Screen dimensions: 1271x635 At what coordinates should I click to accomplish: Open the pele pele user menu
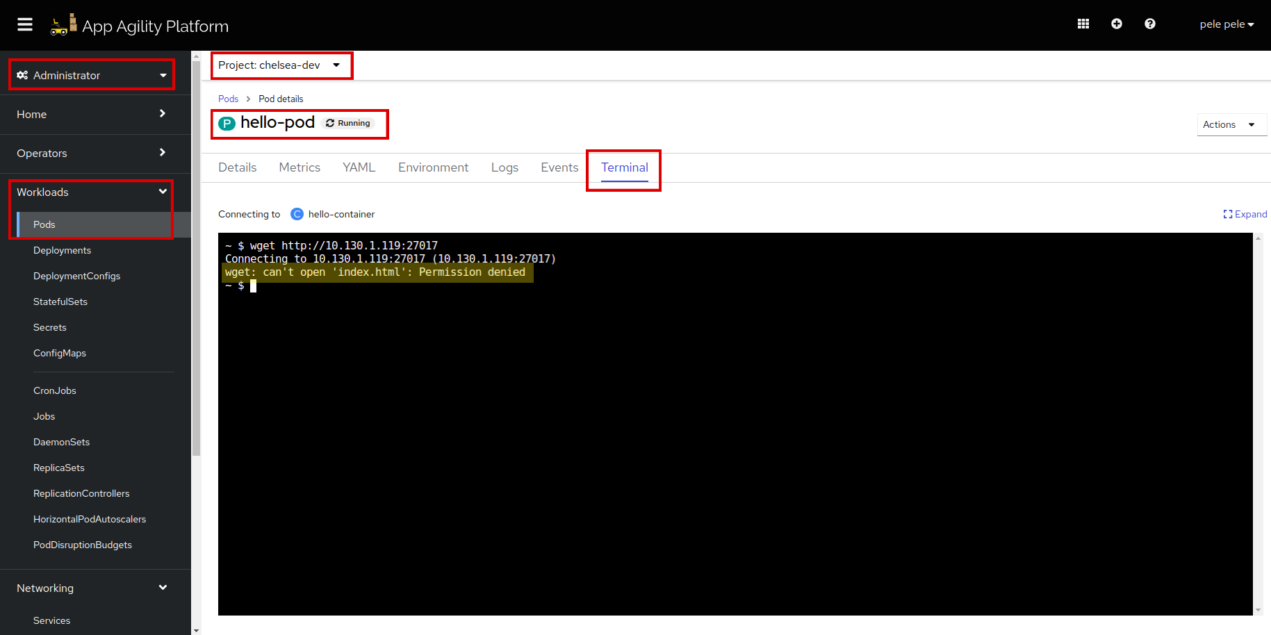1226,24
